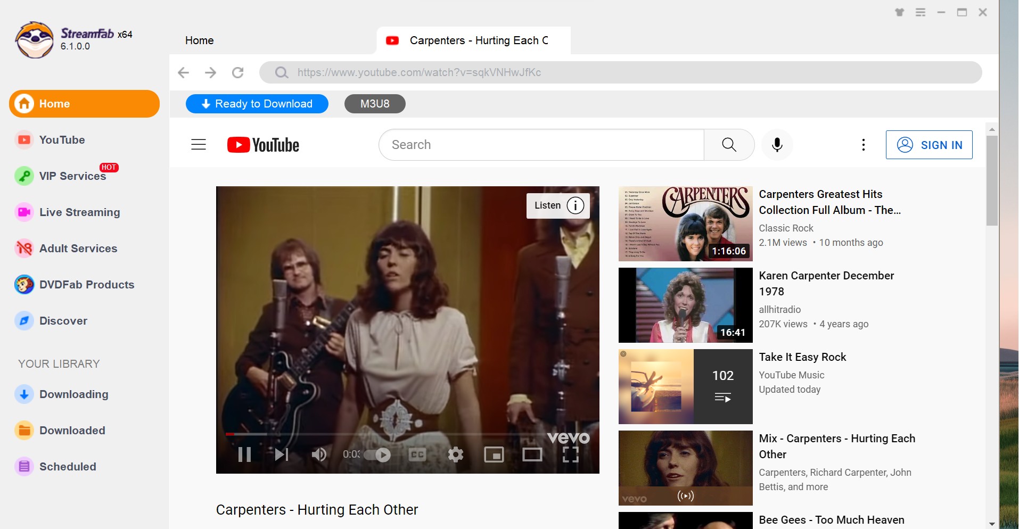Viewport: 1019px width, 529px height.
Task: Click the video progress bar
Action: click(x=408, y=434)
